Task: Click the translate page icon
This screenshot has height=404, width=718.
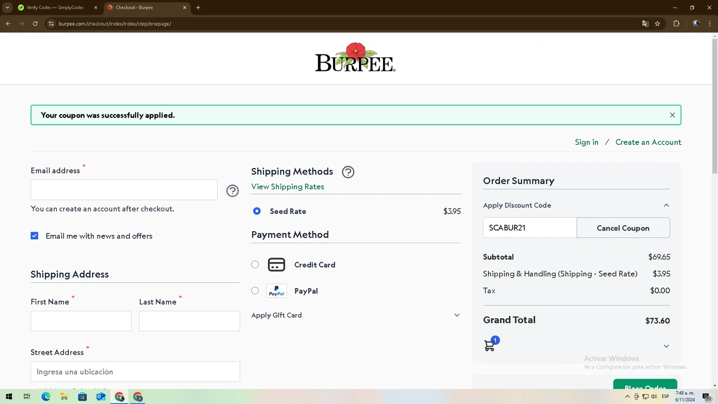Action: pyautogui.click(x=645, y=23)
